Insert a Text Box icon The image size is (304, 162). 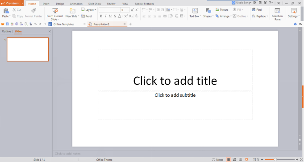(195, 11)
